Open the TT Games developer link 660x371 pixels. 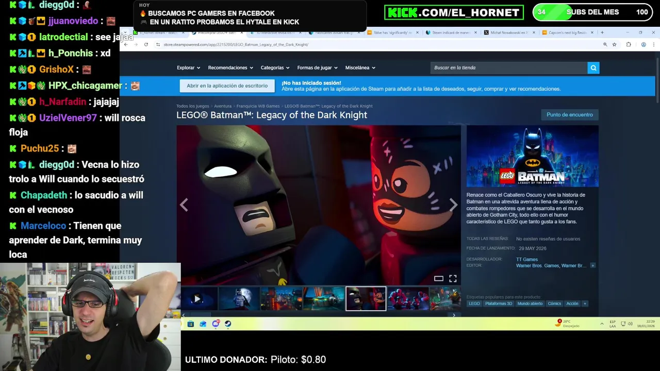tap(527, 259)
